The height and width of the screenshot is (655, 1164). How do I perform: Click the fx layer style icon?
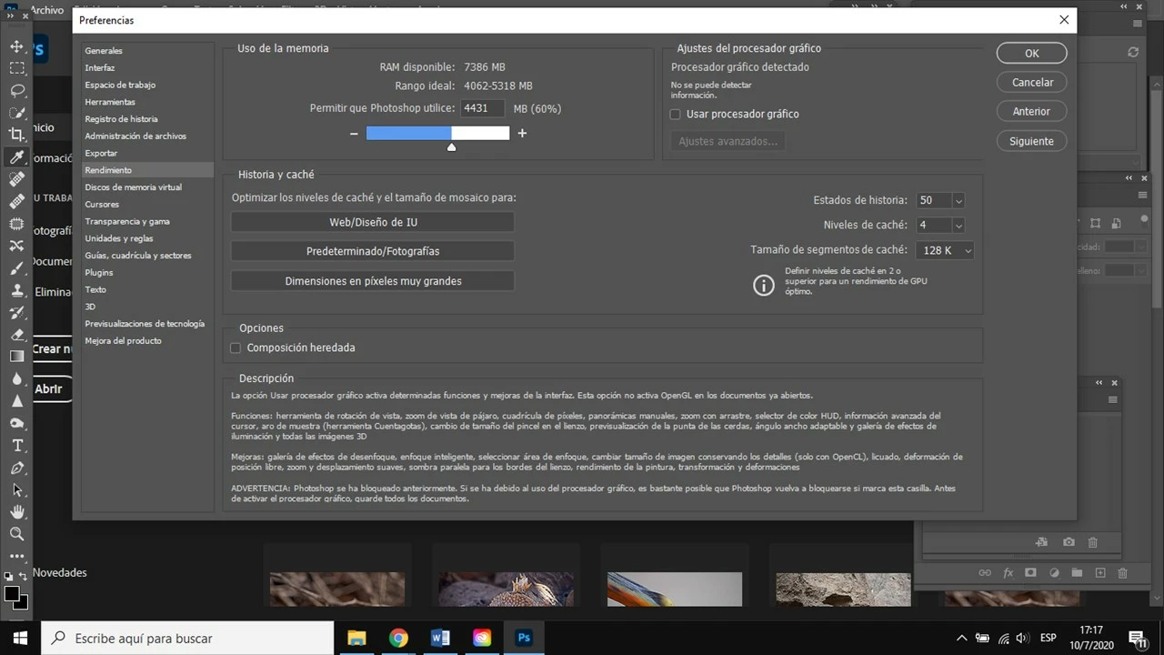coord(1008,573)
